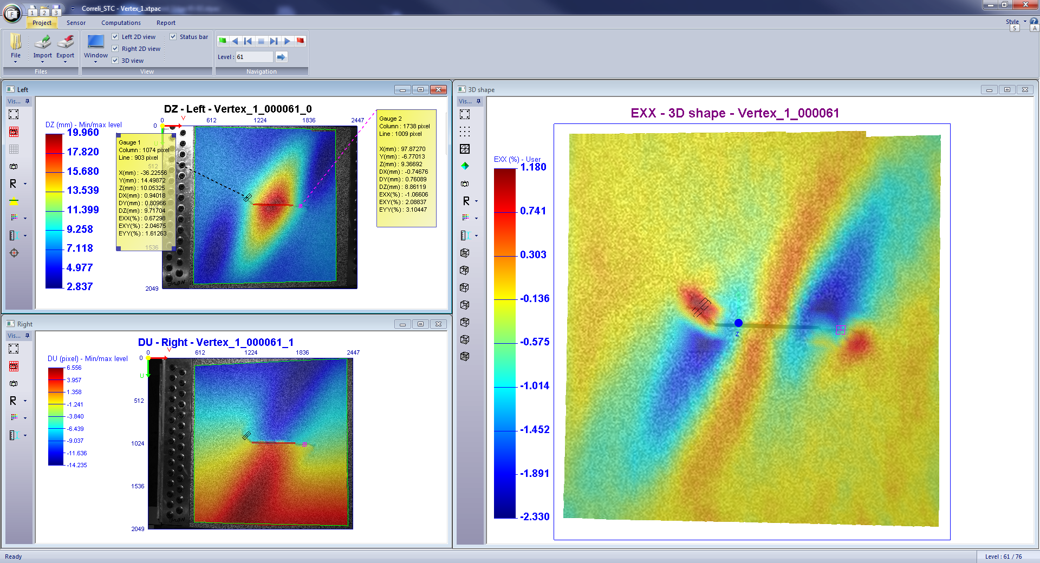Image resolution: width=1040 pixels, height=563 pixels.
Task: Toggle the Right 2D view checkbox
Action: coord(115,49)
